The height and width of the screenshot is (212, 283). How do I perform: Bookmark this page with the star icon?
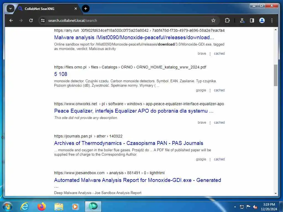click(213, 20)
